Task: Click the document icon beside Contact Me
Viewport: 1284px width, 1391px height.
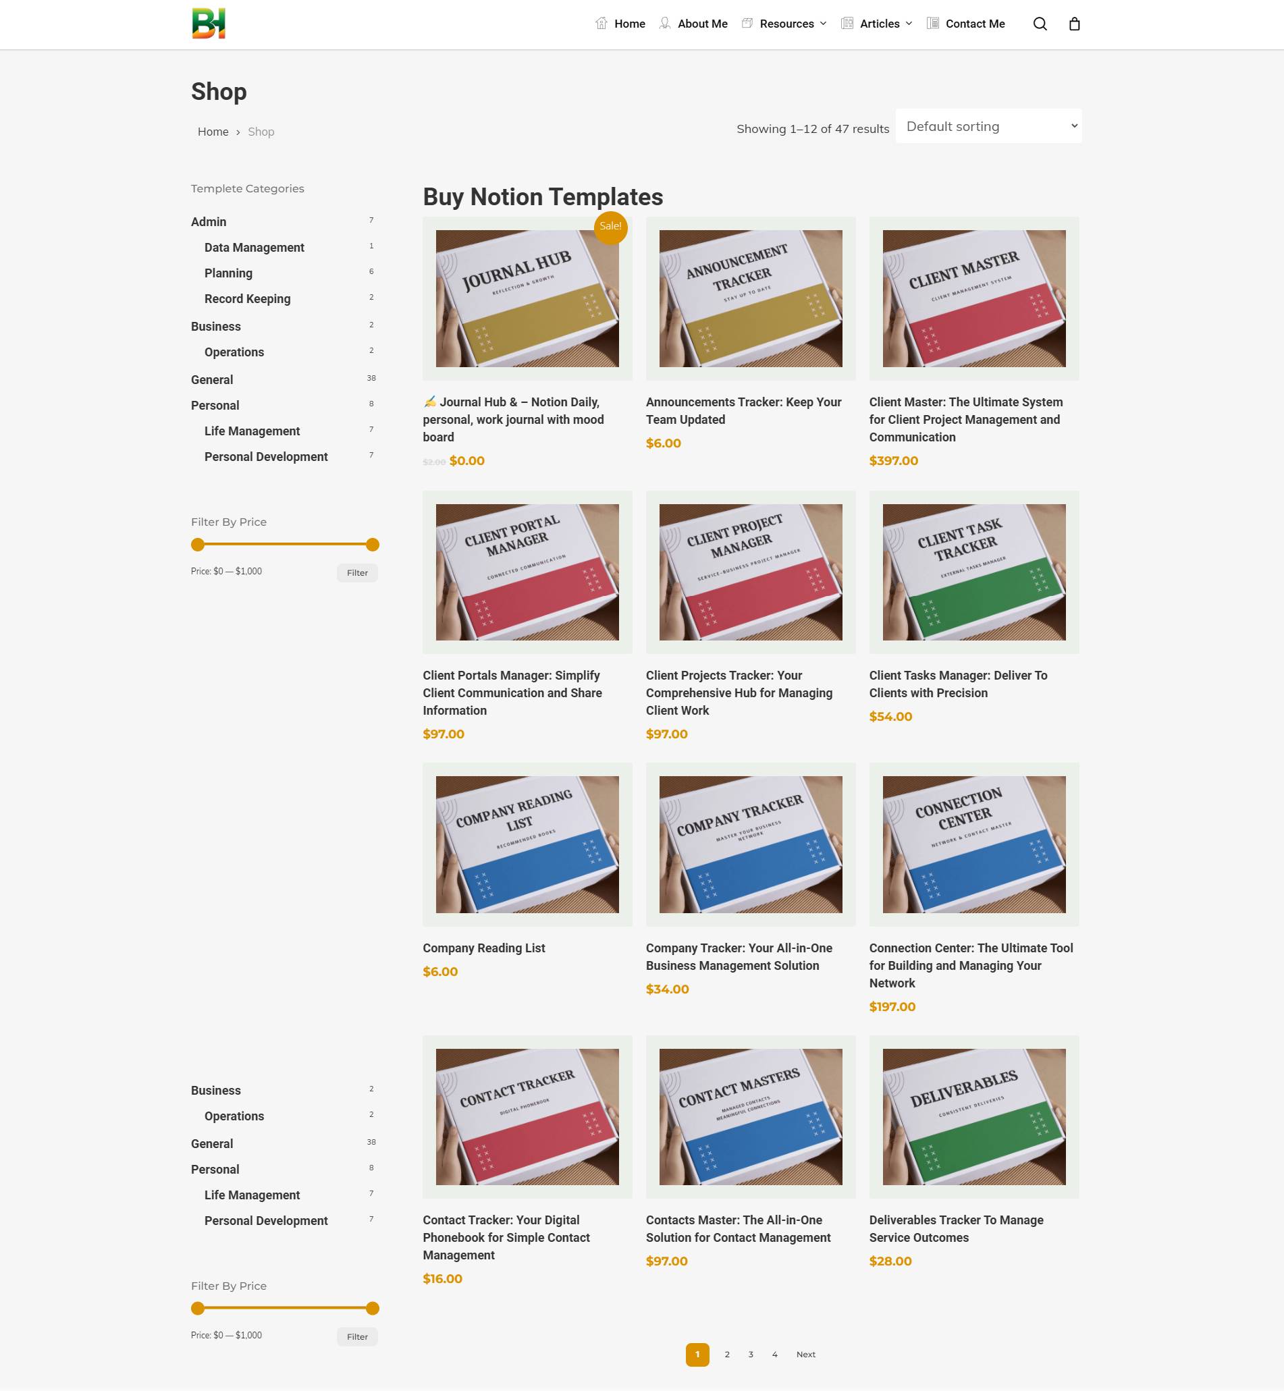Action: click(x=932, y=23)
